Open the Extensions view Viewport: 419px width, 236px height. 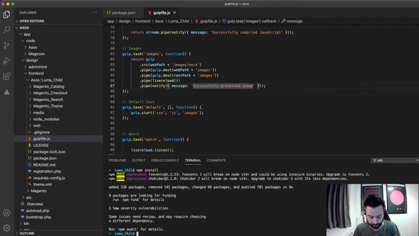[7, 76]
